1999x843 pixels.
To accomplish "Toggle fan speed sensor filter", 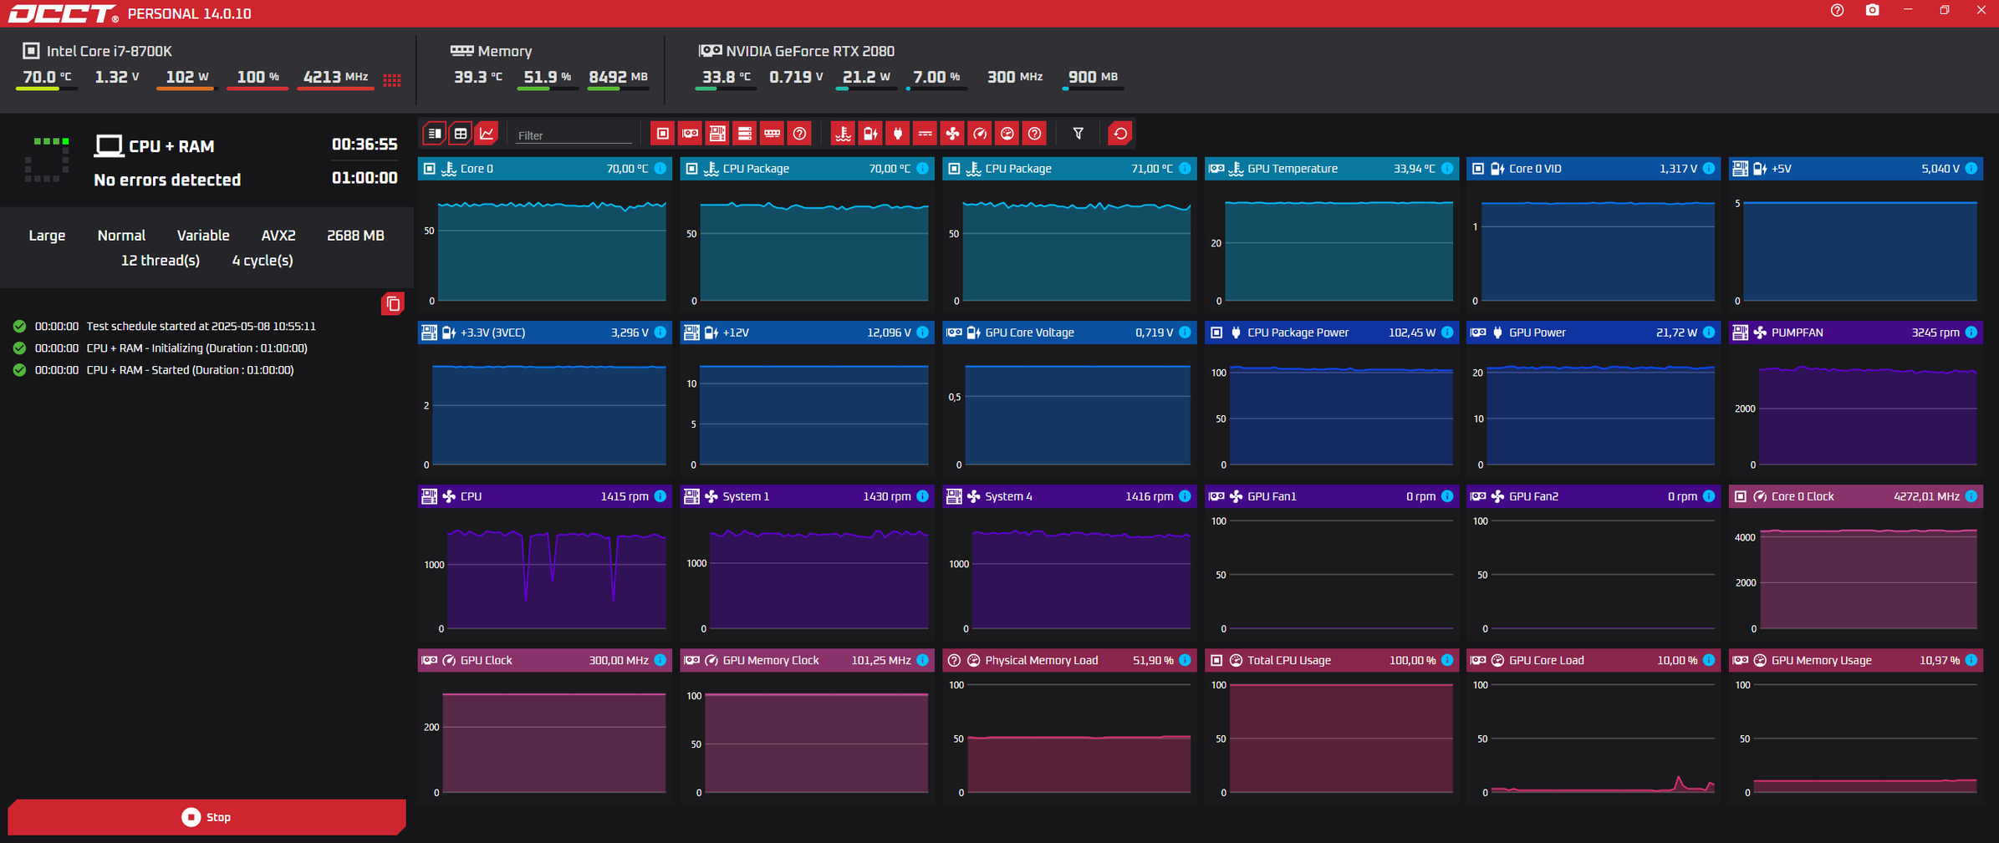I will (x=952, y=134).
